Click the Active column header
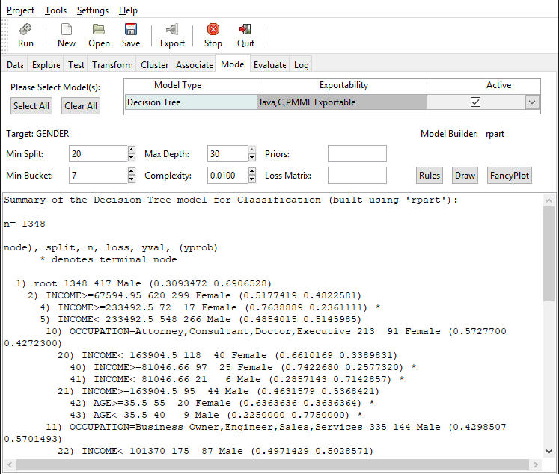Screen dimensions: 559x474 (498, 85)
